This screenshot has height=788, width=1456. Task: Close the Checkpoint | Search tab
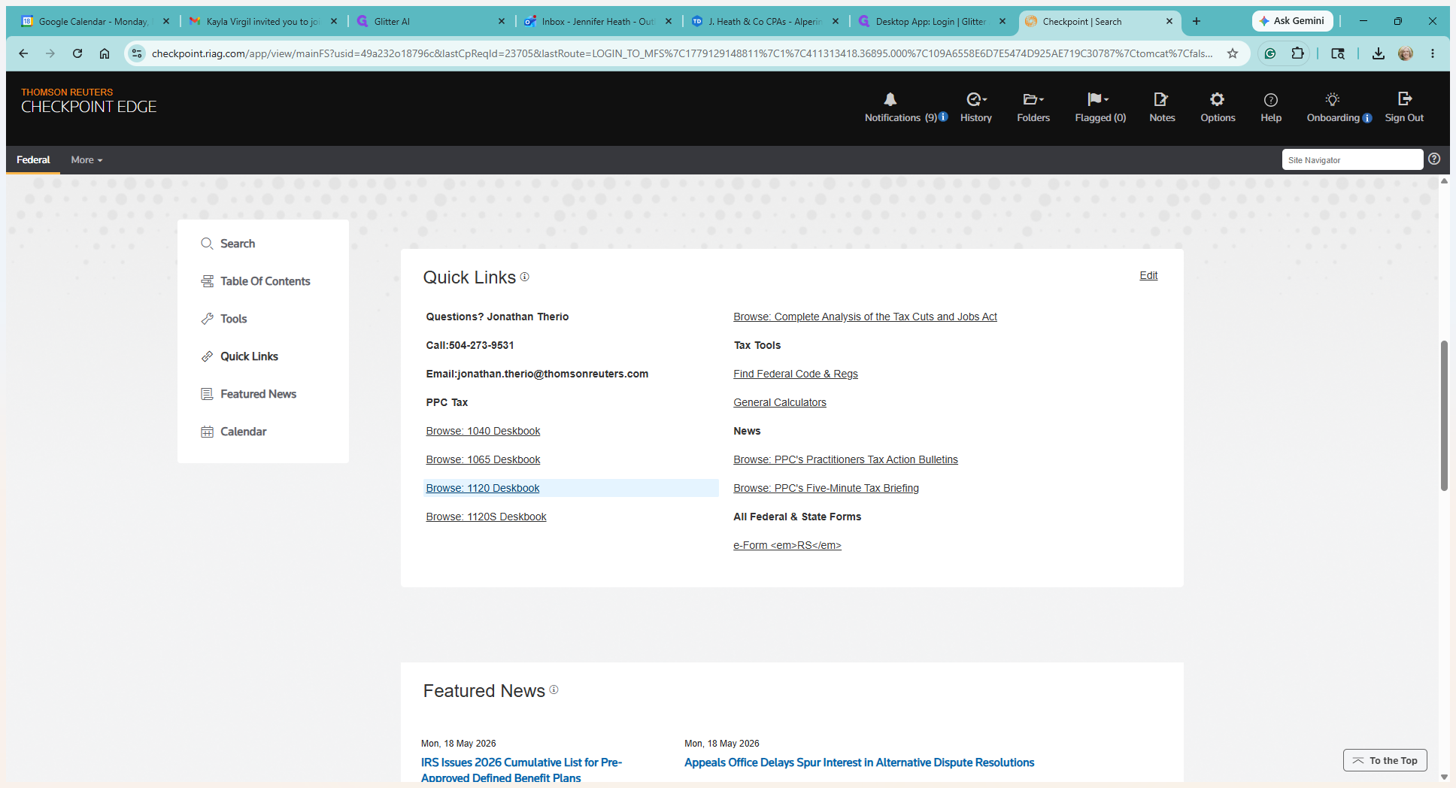pyautogui.click(x=1169, y=21)
